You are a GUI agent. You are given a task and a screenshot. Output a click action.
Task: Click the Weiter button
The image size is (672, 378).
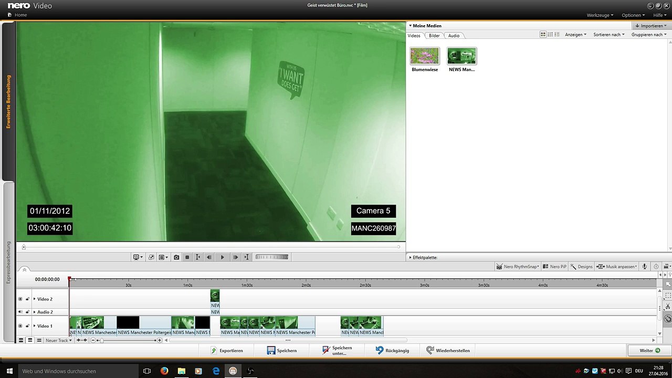pos(649,351)
